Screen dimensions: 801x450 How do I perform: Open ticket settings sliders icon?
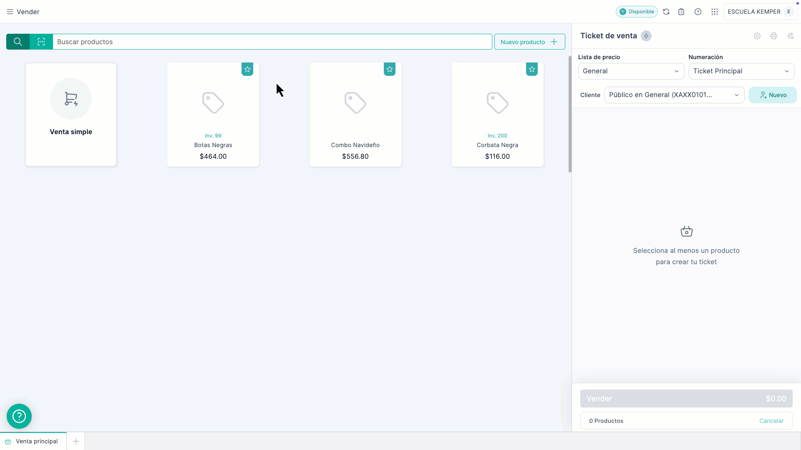(x=791, y=36)
